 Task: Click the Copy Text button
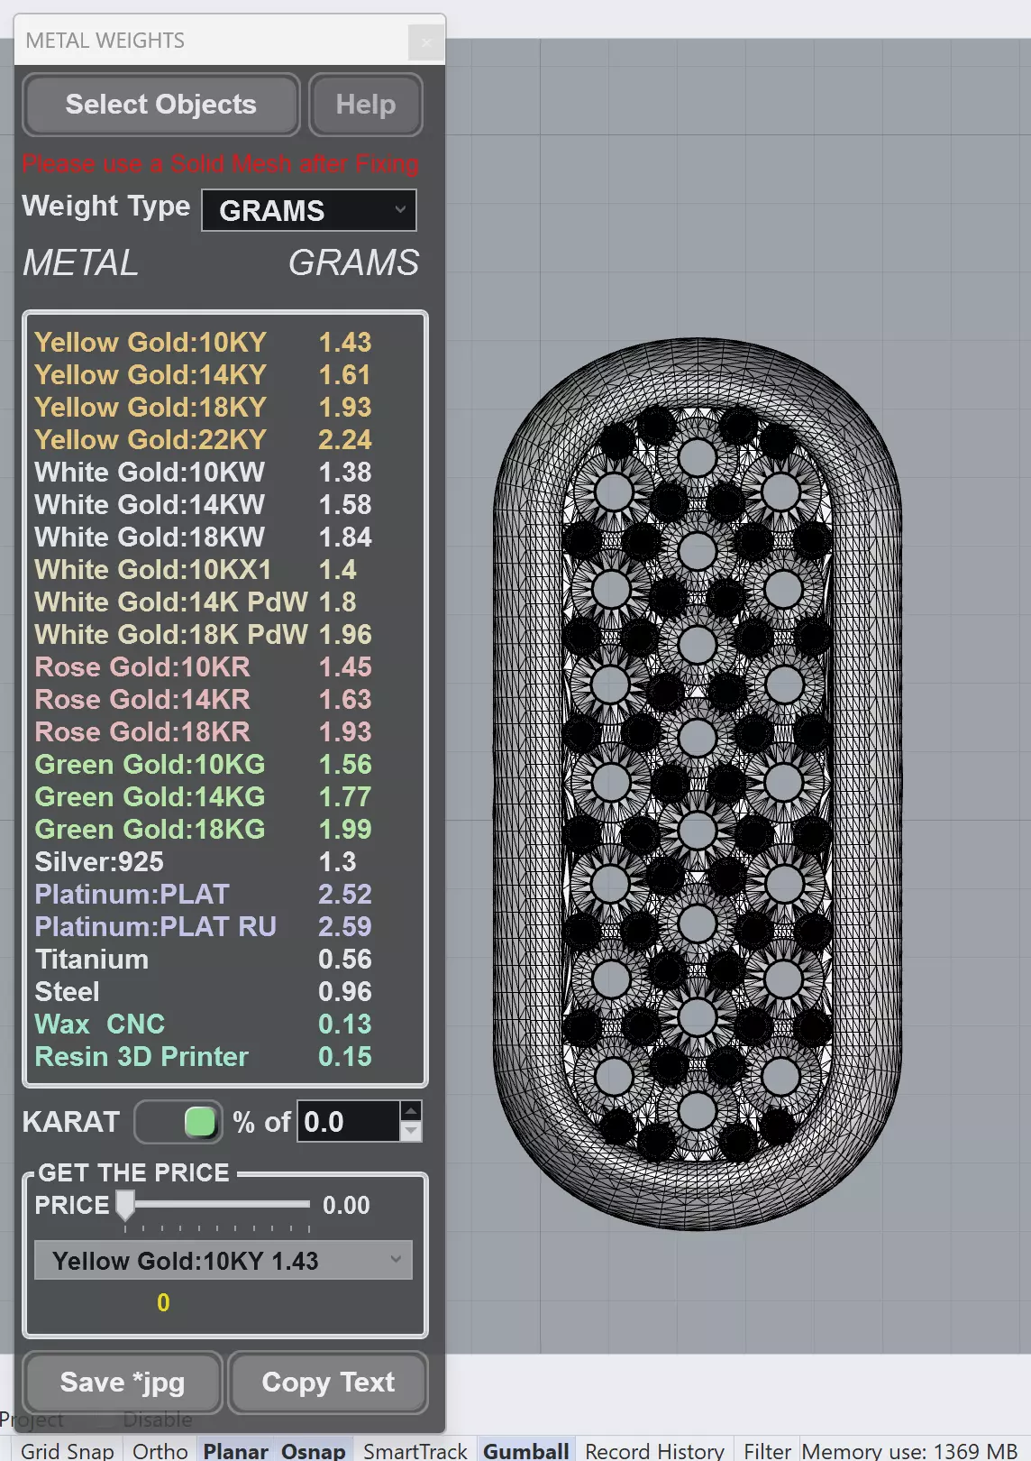pos(328,1383)
